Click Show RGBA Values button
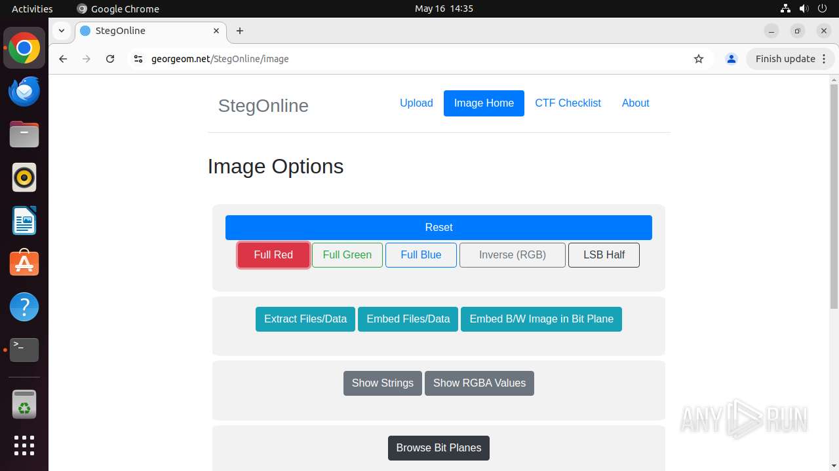Image resolution: width=839 pixels, height=471 pixels. [x=479, y=383]
